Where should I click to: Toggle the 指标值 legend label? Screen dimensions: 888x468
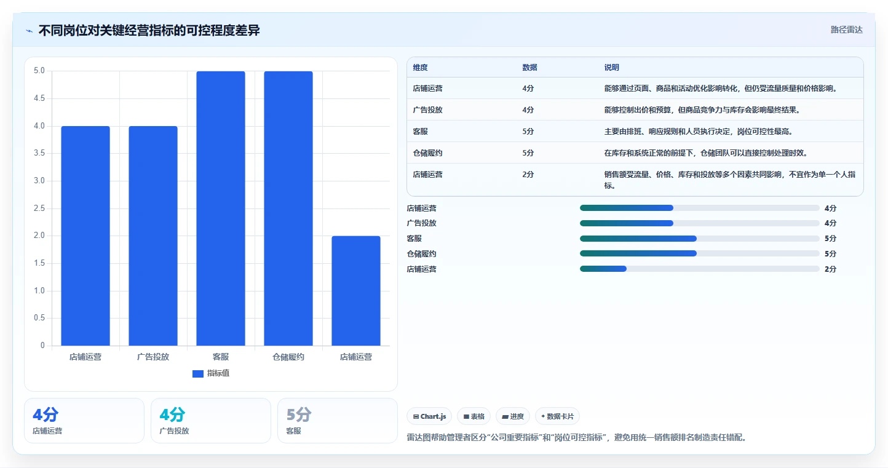click(218, 373)
